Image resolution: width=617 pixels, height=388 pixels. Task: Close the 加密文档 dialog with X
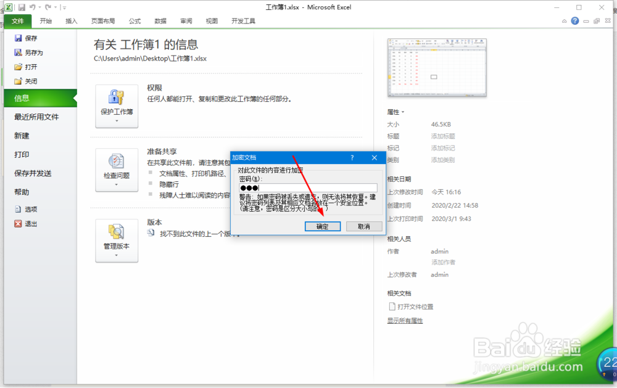coord(375,157)
